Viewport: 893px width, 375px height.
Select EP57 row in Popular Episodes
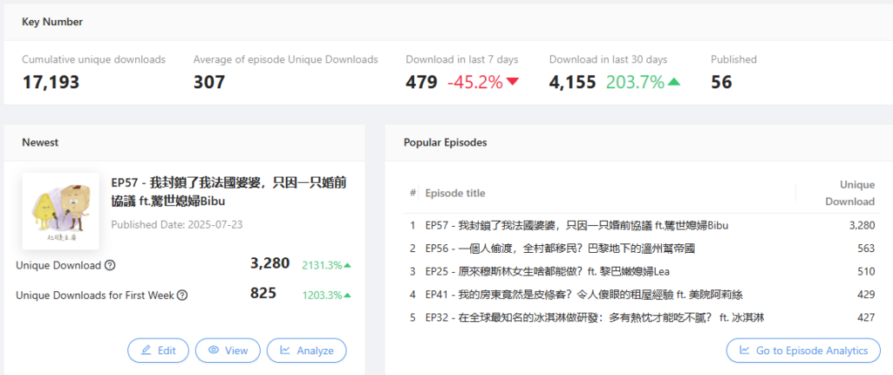[x=576, y=225]
